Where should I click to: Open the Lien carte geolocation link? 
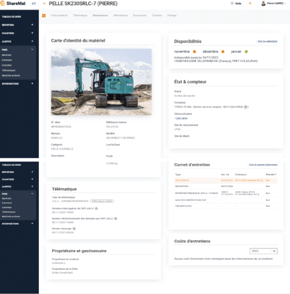(x=181, y=118)
